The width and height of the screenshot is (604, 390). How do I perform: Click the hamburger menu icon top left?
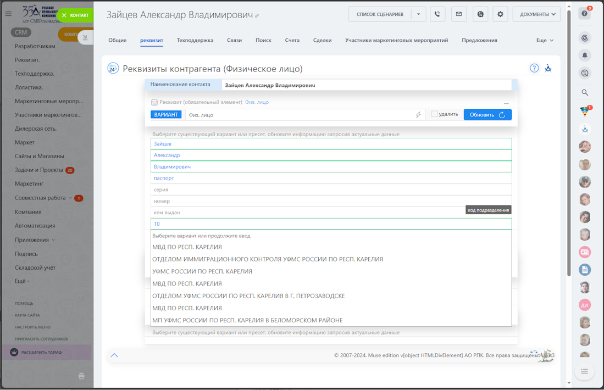(x=8, y=14)
